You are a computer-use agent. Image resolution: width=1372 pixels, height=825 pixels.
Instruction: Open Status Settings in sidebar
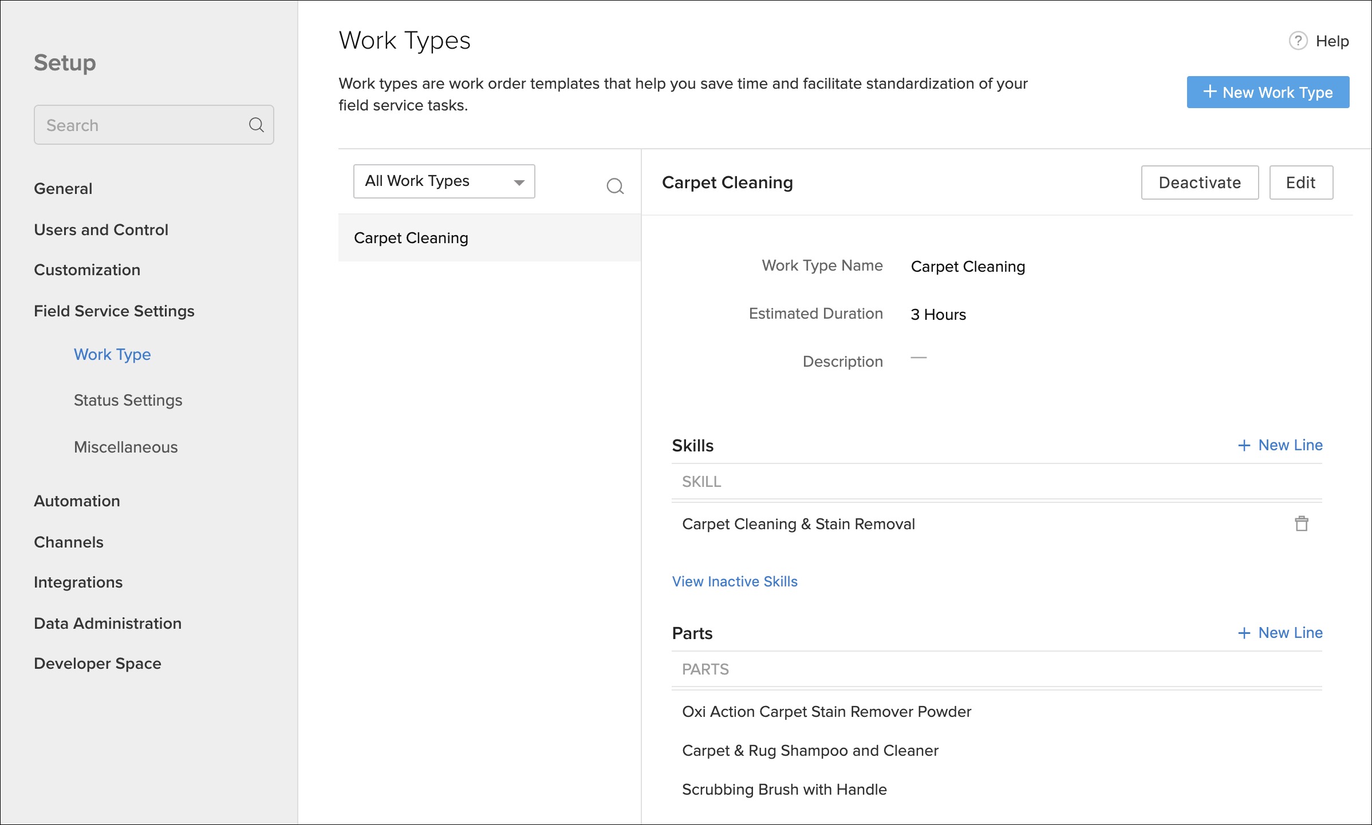[x=128, y=400]
